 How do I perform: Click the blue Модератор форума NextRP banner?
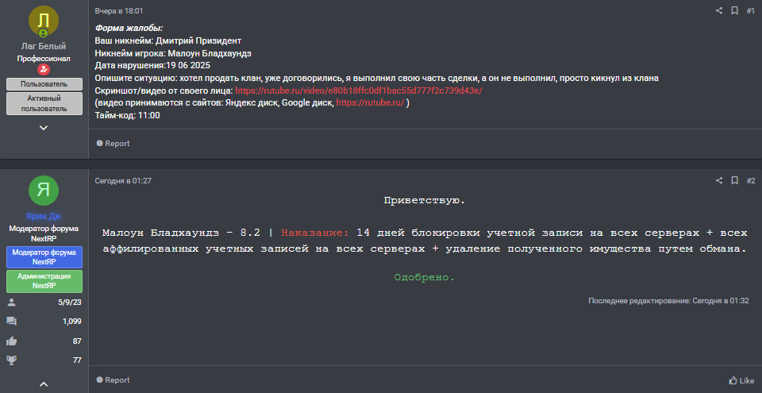pyautogui.click(x=44, y=257)
